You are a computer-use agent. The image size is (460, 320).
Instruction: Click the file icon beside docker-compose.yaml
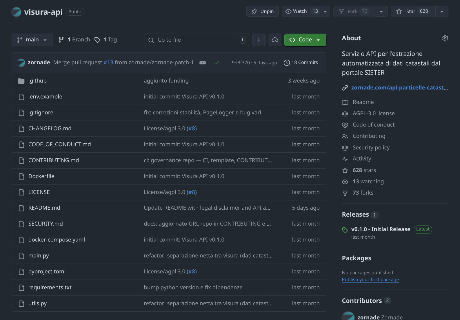(21, 240)
